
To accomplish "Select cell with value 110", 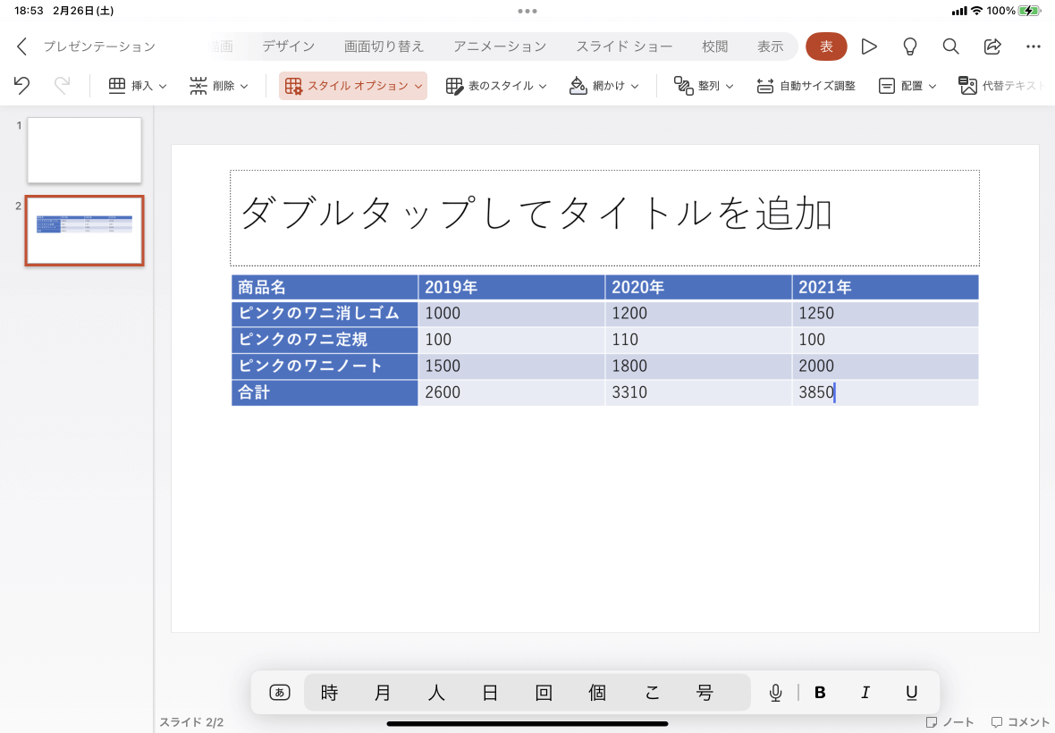I will [x=698, y=340].
